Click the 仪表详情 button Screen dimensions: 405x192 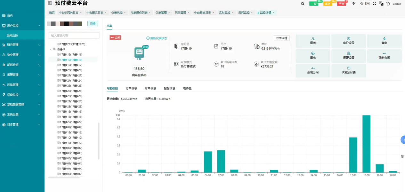tap(282, 38)
